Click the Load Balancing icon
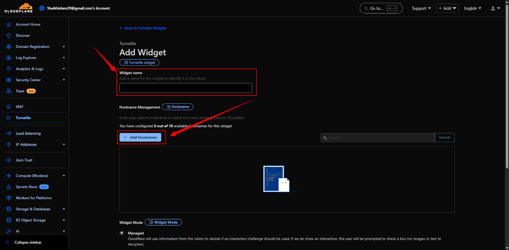 tap(9, 134)
